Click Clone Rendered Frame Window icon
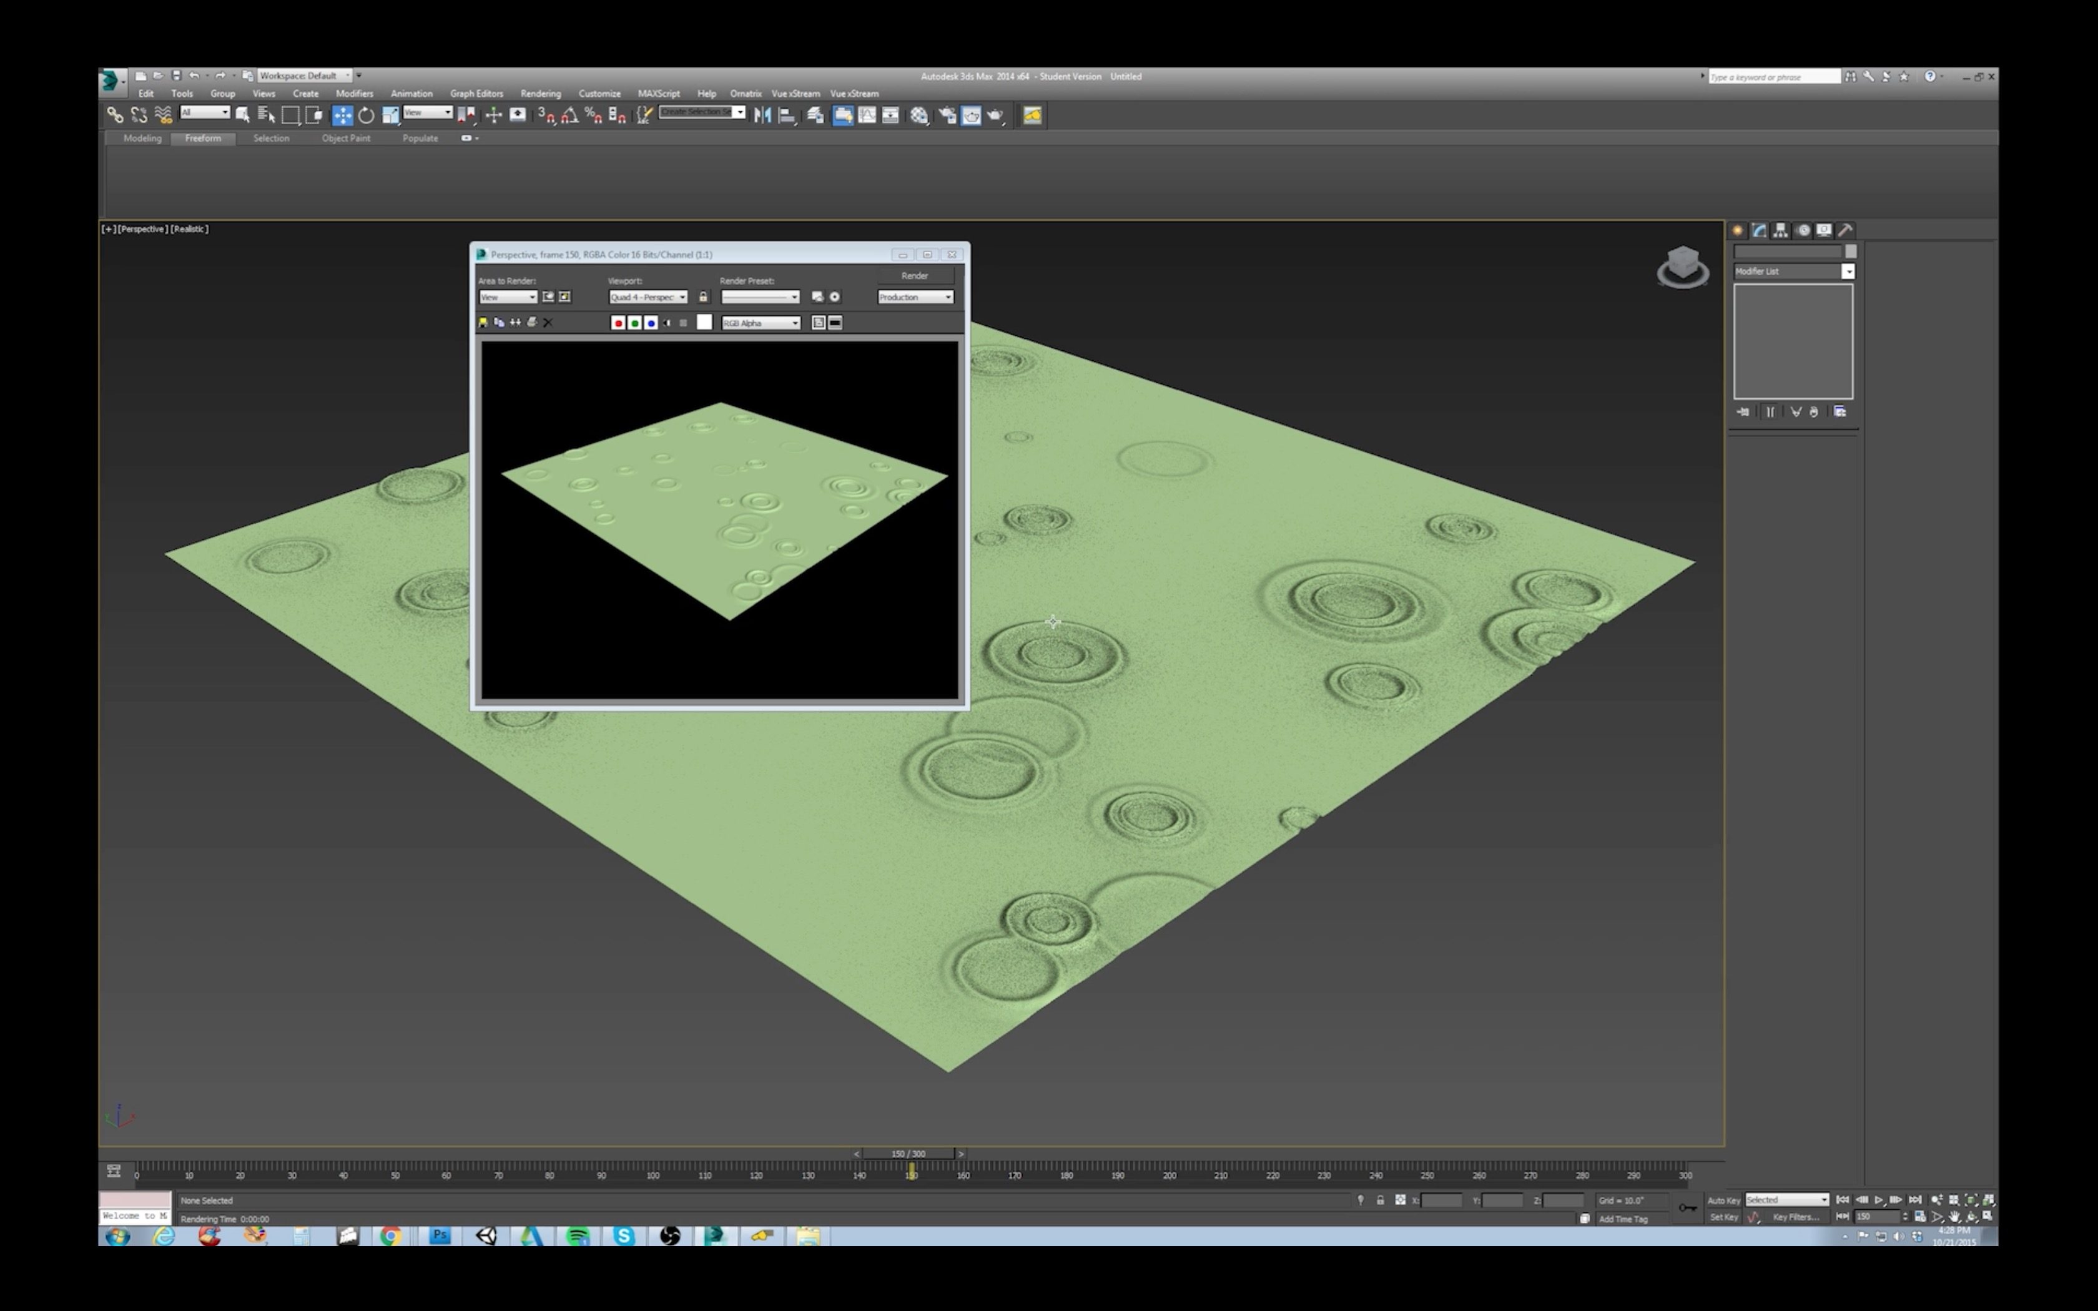This screenshot has height=1311, width=2098. 516,323
